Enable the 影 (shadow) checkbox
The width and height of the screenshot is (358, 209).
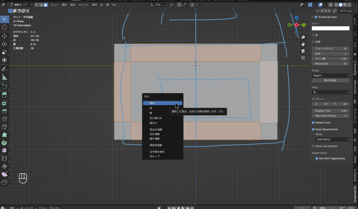[x=313, y=35]
